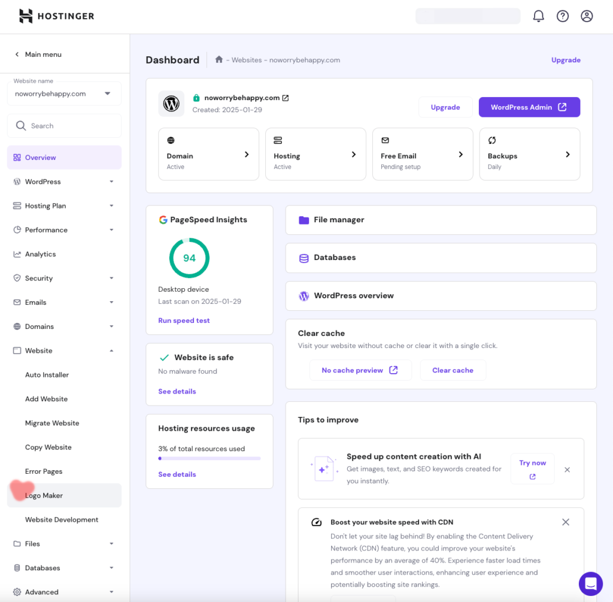This screenshot has width=613, height=602.
Task: Open external link icon next to noworrybehappy.com
Action: coord(286,98)
